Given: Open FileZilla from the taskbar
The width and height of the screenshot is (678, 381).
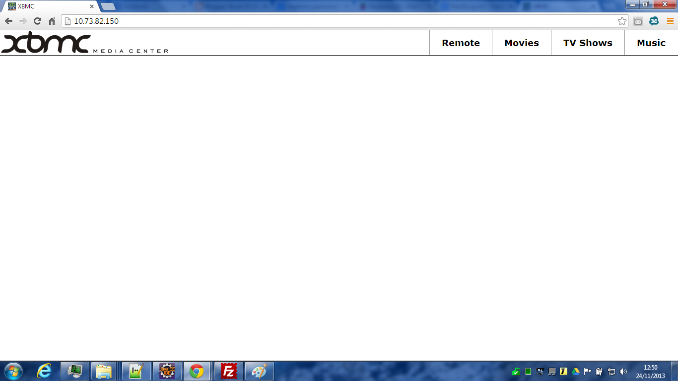Looking at the screenshot, I should click(x=229, y=371).
